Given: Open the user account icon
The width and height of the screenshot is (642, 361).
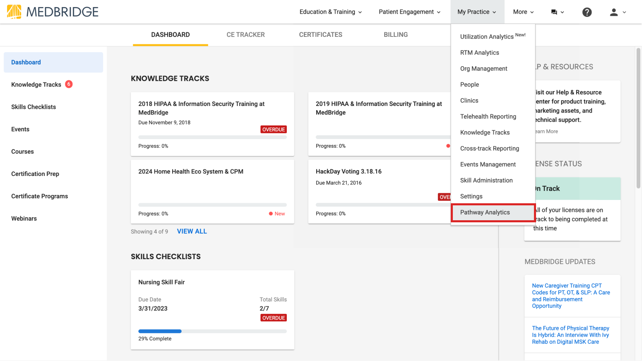Looking at the screenshot, I should pos(614,12).
